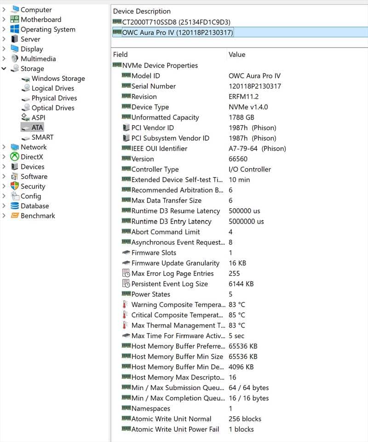Image resolution: width=368 pixels, height=442 pixels.
Task: Click the Windows logo Operating System icon
Action: point(15,29)
